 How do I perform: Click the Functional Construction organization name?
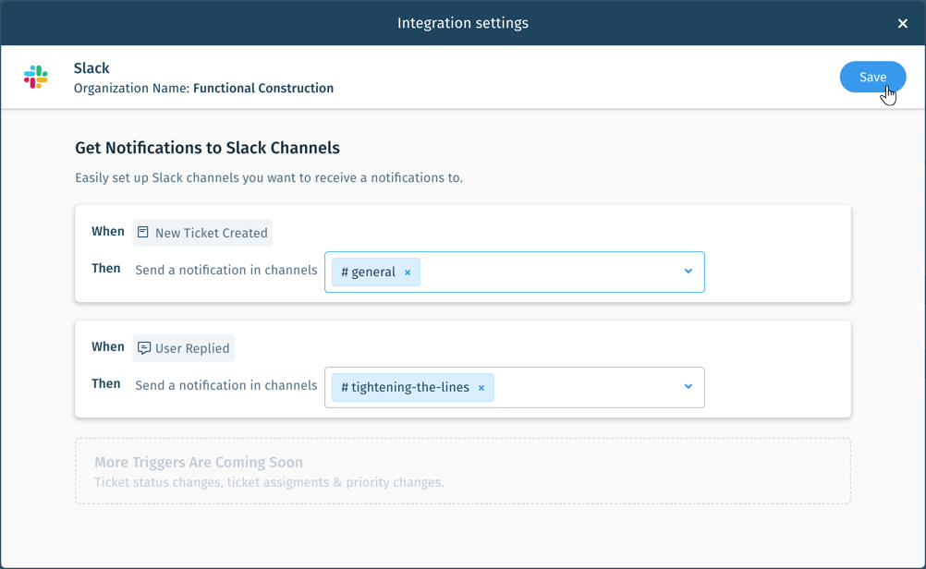click(x=263, y=88)
